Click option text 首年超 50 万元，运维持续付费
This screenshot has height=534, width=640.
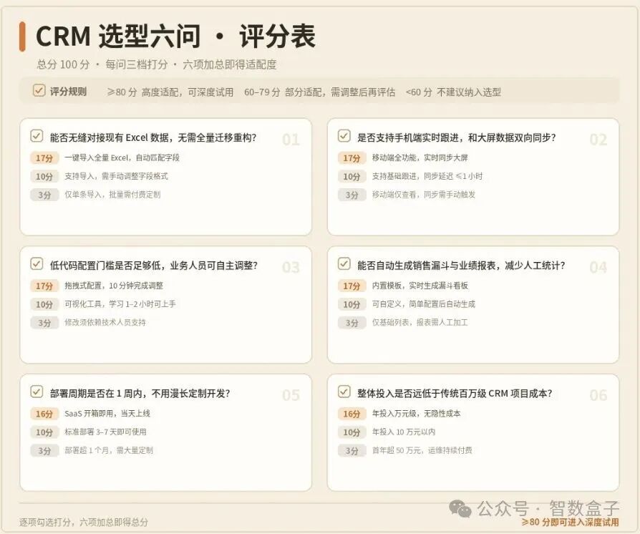click(x=422, y=450)
